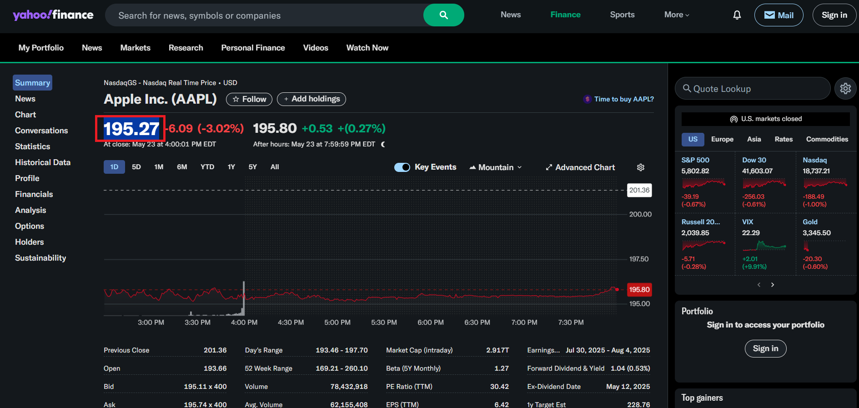The height and width of the screenshot is (408, 859).
Task: Select the US markets tab
Action: point(693,139)
